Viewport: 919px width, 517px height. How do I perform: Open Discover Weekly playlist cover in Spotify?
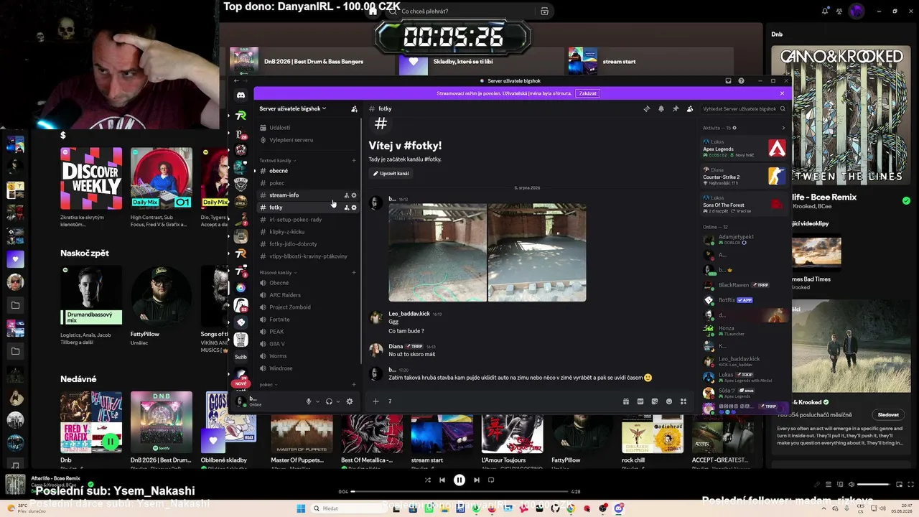click(91, 179)
